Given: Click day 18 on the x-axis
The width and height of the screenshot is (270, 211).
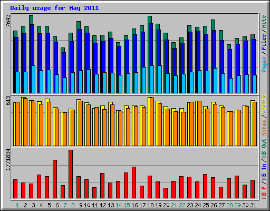Looking at the screenshot, I should 150,205.
